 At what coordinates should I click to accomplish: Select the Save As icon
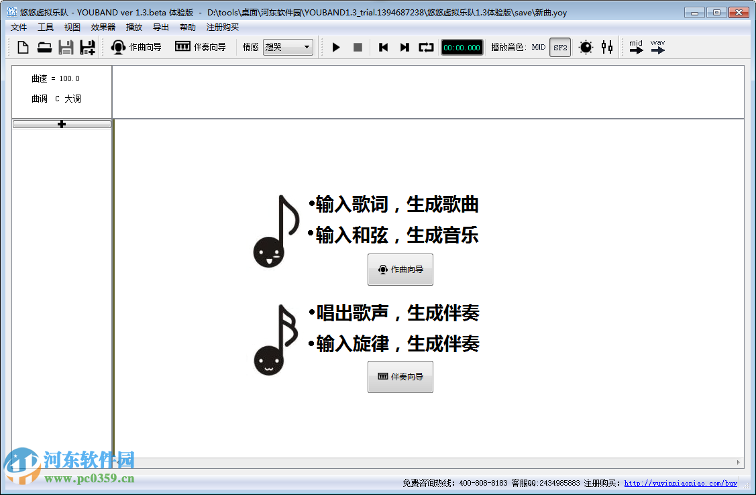coord(87,47)
